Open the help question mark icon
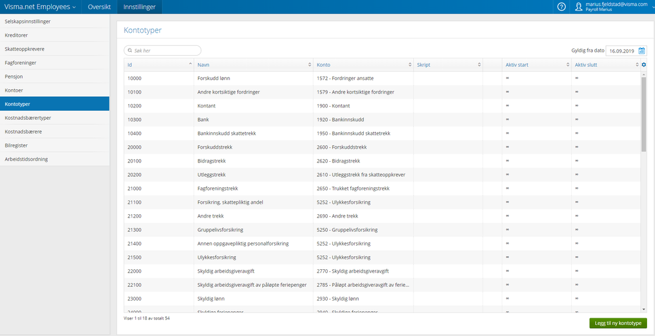 (561, 7)
